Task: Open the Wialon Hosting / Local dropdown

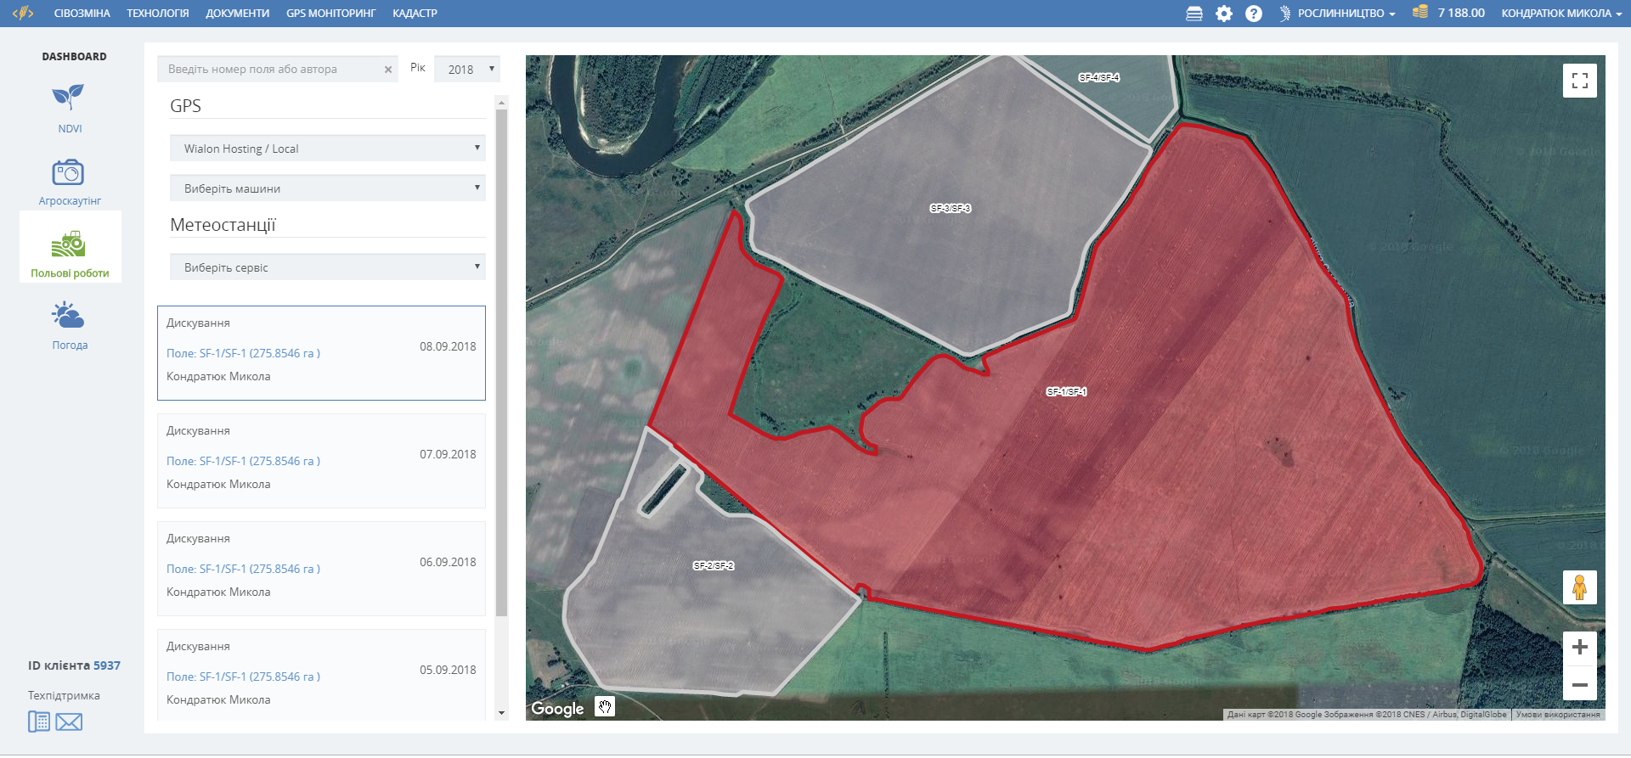Action: [327, 149]
